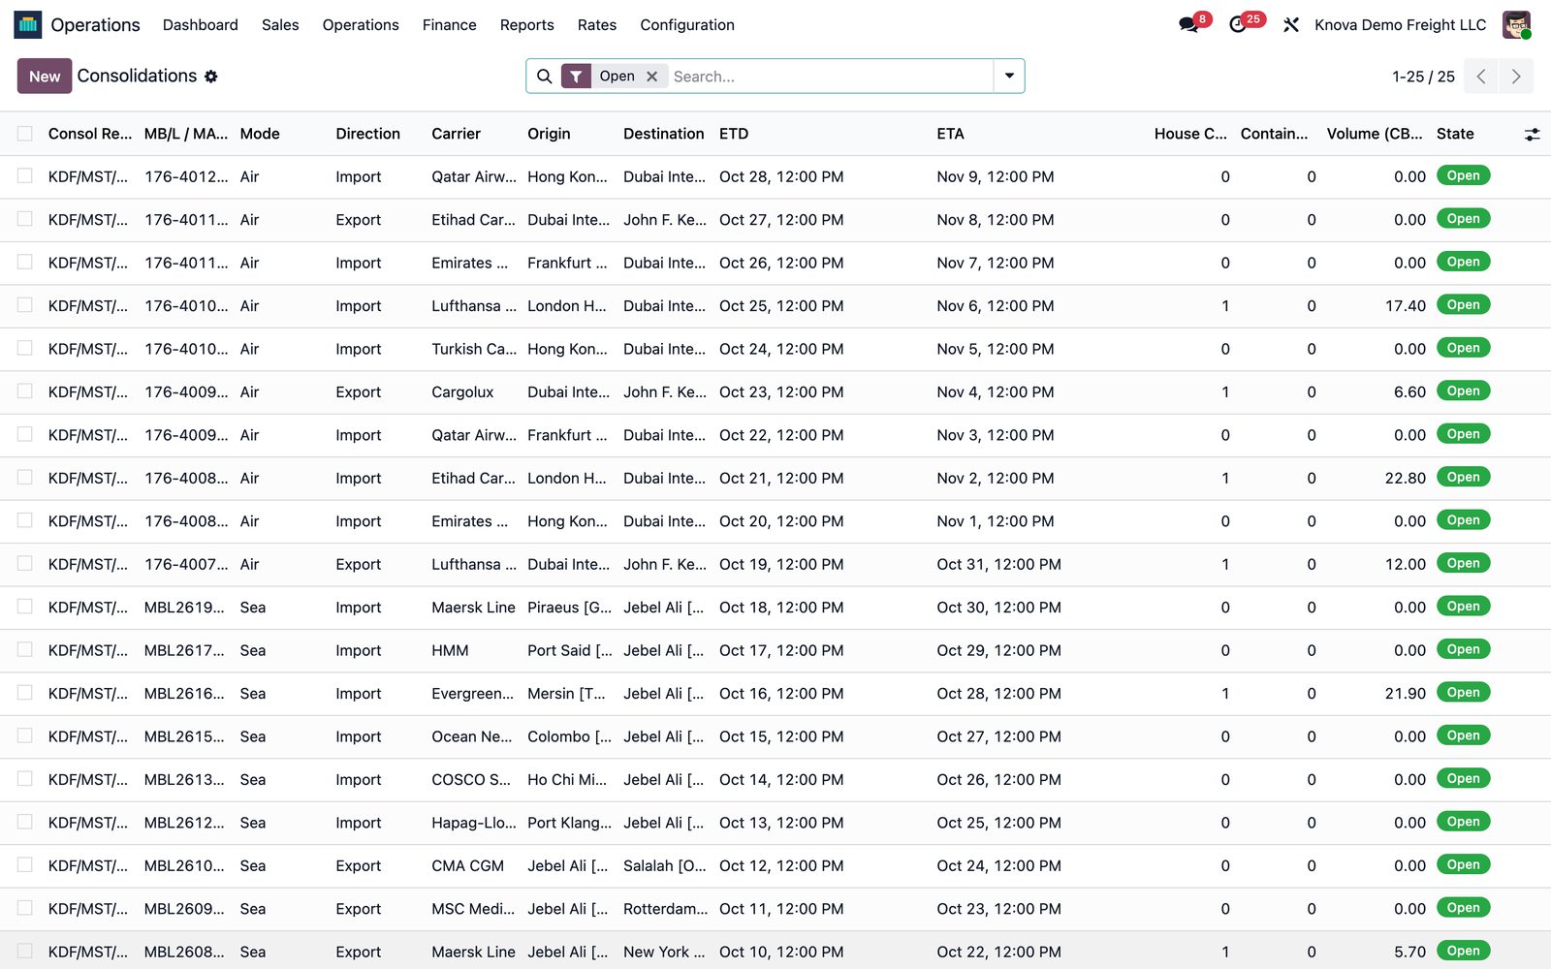Sort by Carrier column header
The width and height of the screenshot is (1551, 969).
tap(456, 134)
